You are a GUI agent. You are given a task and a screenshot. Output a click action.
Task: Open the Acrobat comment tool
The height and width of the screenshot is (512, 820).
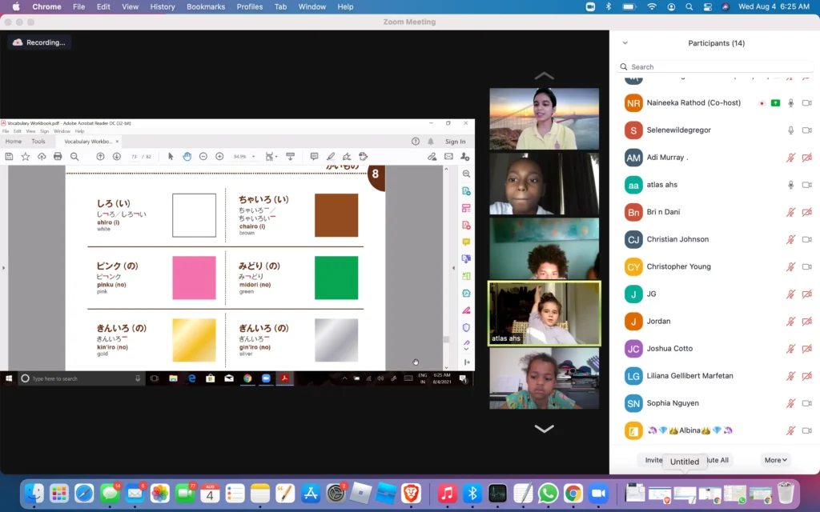tap(314, 157)
